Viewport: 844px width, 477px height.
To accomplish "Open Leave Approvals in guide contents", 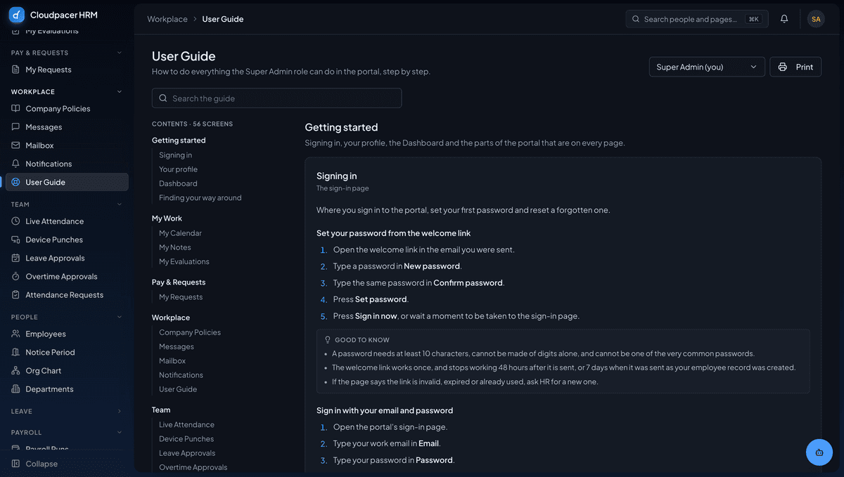I will point(187,453).
